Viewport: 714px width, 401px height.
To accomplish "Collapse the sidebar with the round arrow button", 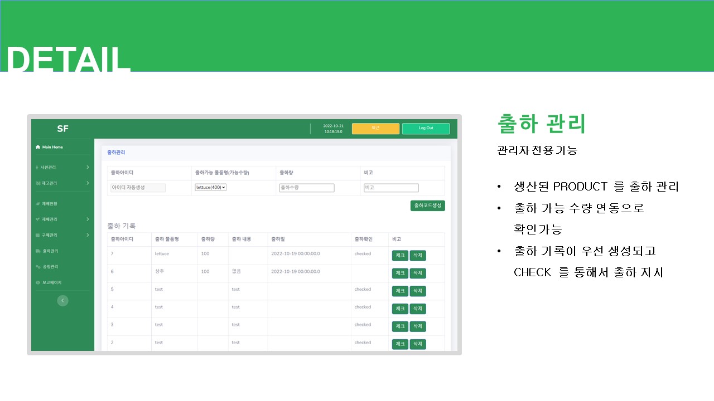I will [63, 301].
